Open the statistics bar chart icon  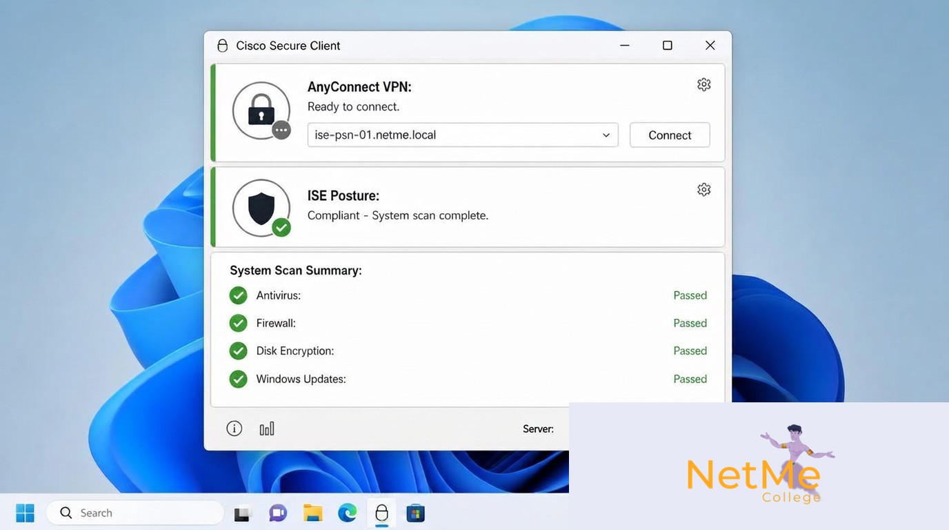[x=267, y=429]
